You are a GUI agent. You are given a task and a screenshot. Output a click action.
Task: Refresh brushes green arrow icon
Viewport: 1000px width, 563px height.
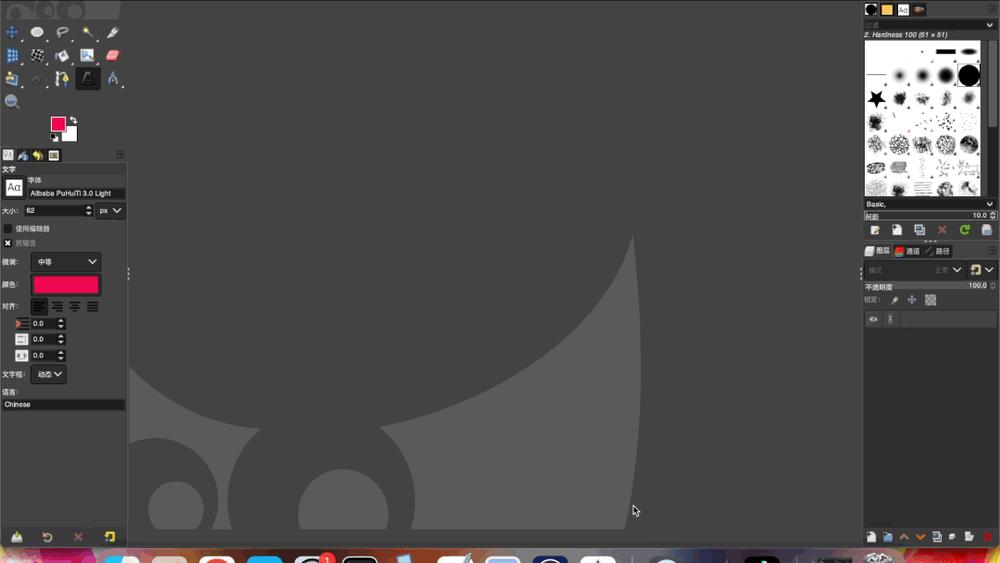coord(965,231)
